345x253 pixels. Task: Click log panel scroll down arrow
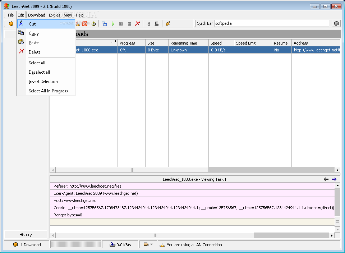[x=337, y=229]
